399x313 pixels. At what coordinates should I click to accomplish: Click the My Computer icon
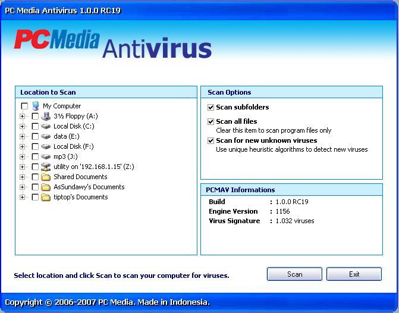[35, 106]
